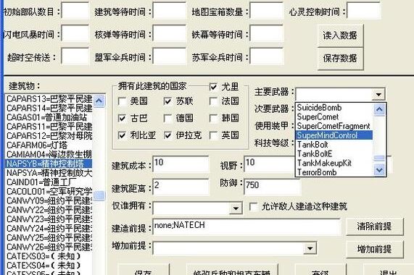Click building list scrollbar thumb
Viewport: 414px width, 275px height.
click(99, 195)
